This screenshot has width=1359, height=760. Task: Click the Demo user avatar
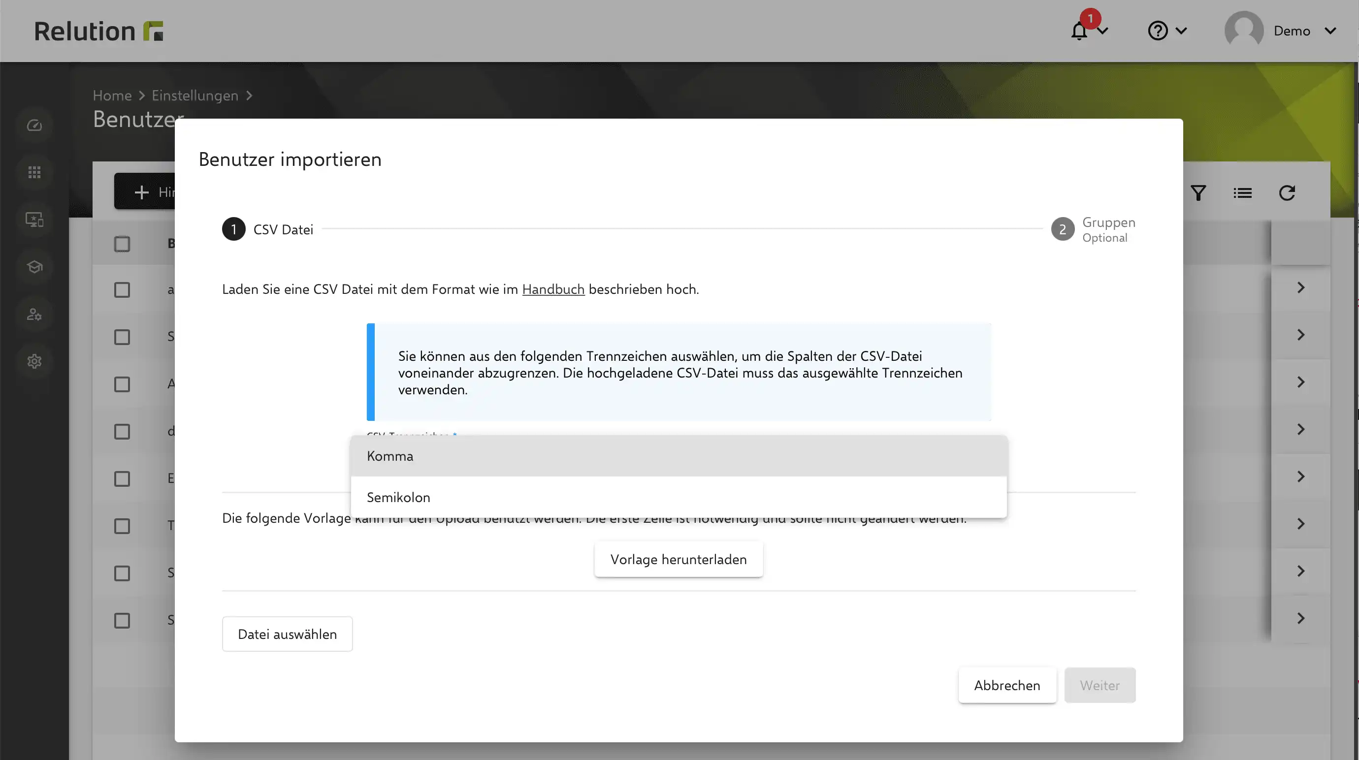1243,31
